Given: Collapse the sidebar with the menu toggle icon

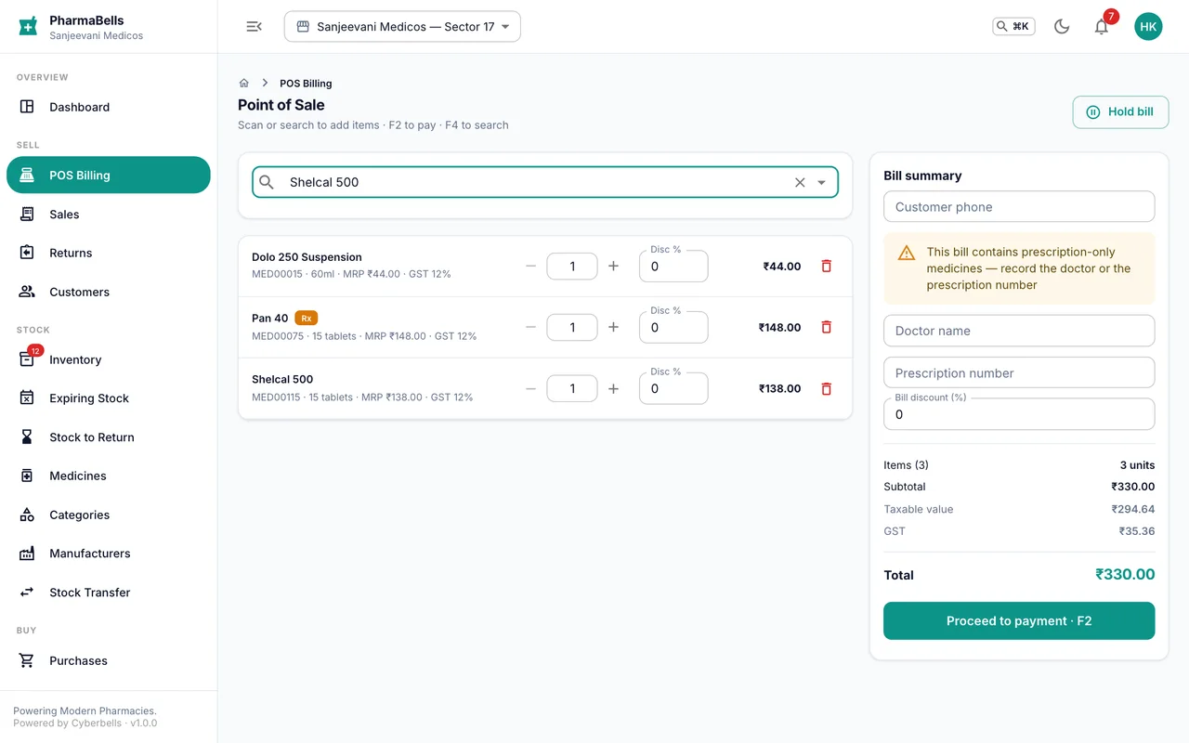Looking at the screenshot, I should click(254, 26).
